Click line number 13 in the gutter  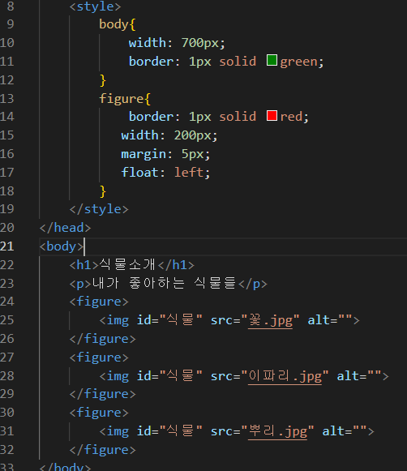point(7,99)
